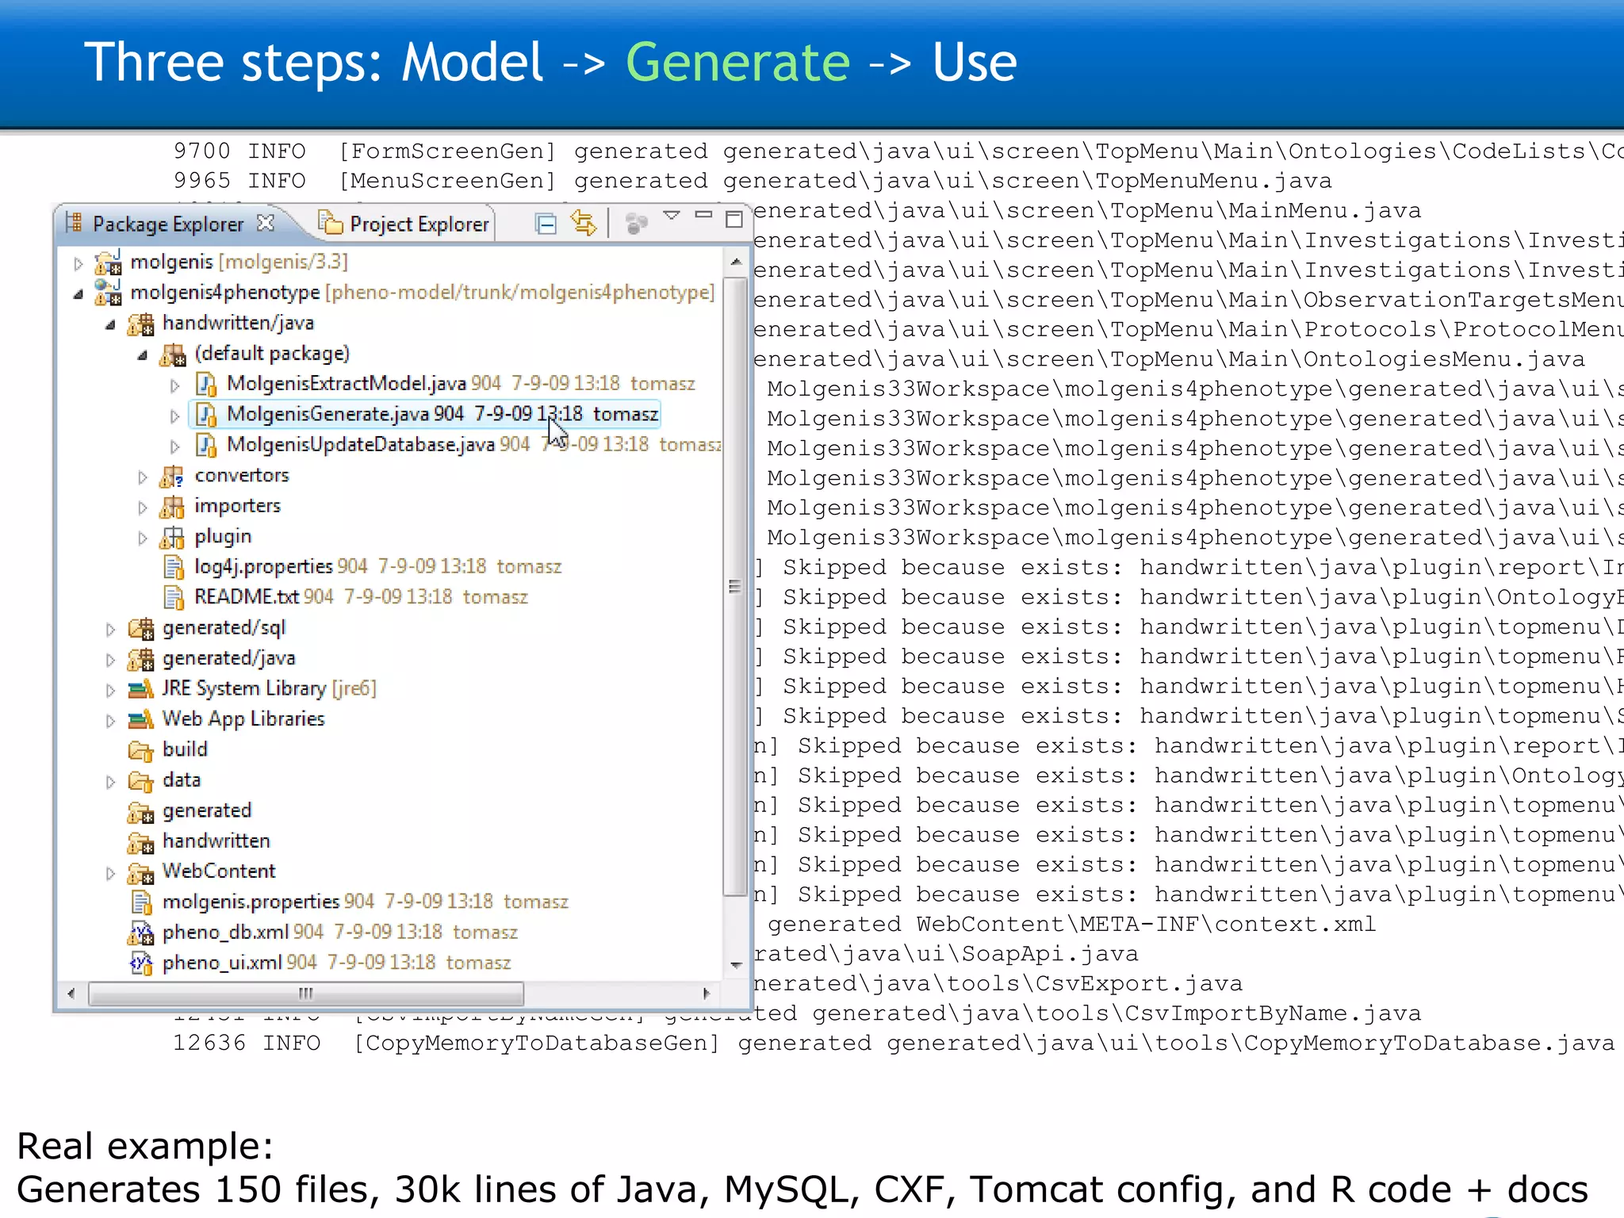Expand MolgenisGenerate.java entry
The image size is (1624, 1218).
[x=175, y=416]
